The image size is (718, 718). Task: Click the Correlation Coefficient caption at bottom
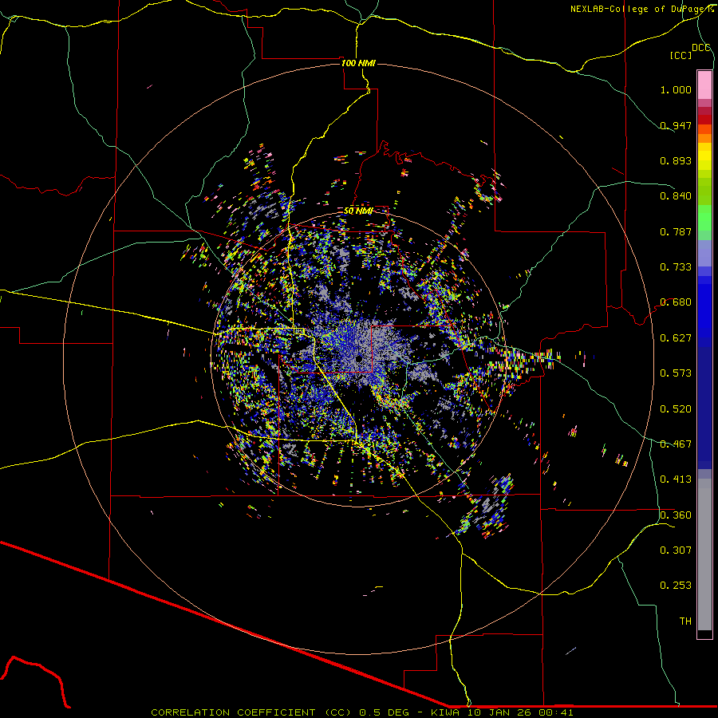[x=361, y=712]
